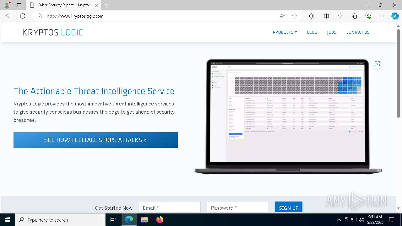
Task: Open Task View on taskbar
Action: (x=113, y=220)
